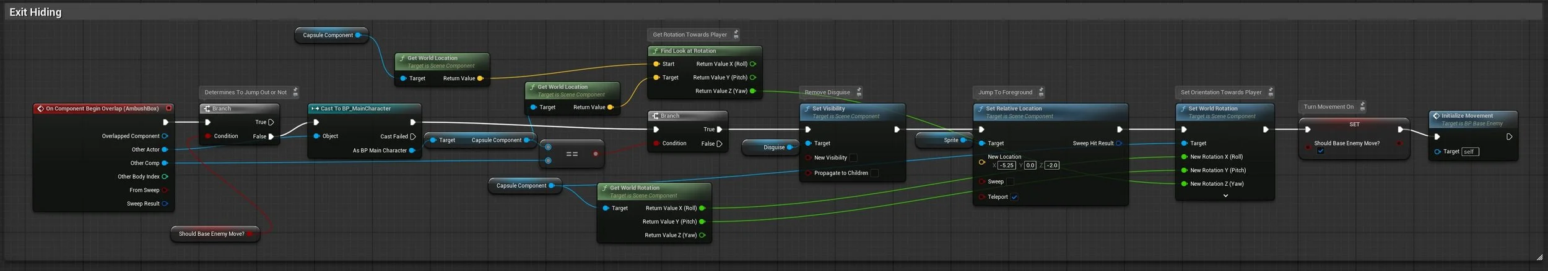Click the Turn Movement On comment bubble text

pos(1329,107)
